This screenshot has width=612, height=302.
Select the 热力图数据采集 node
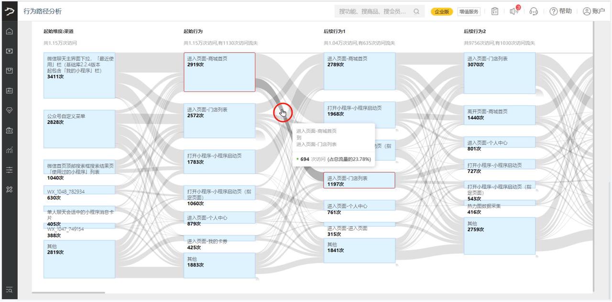click(500, 203)
